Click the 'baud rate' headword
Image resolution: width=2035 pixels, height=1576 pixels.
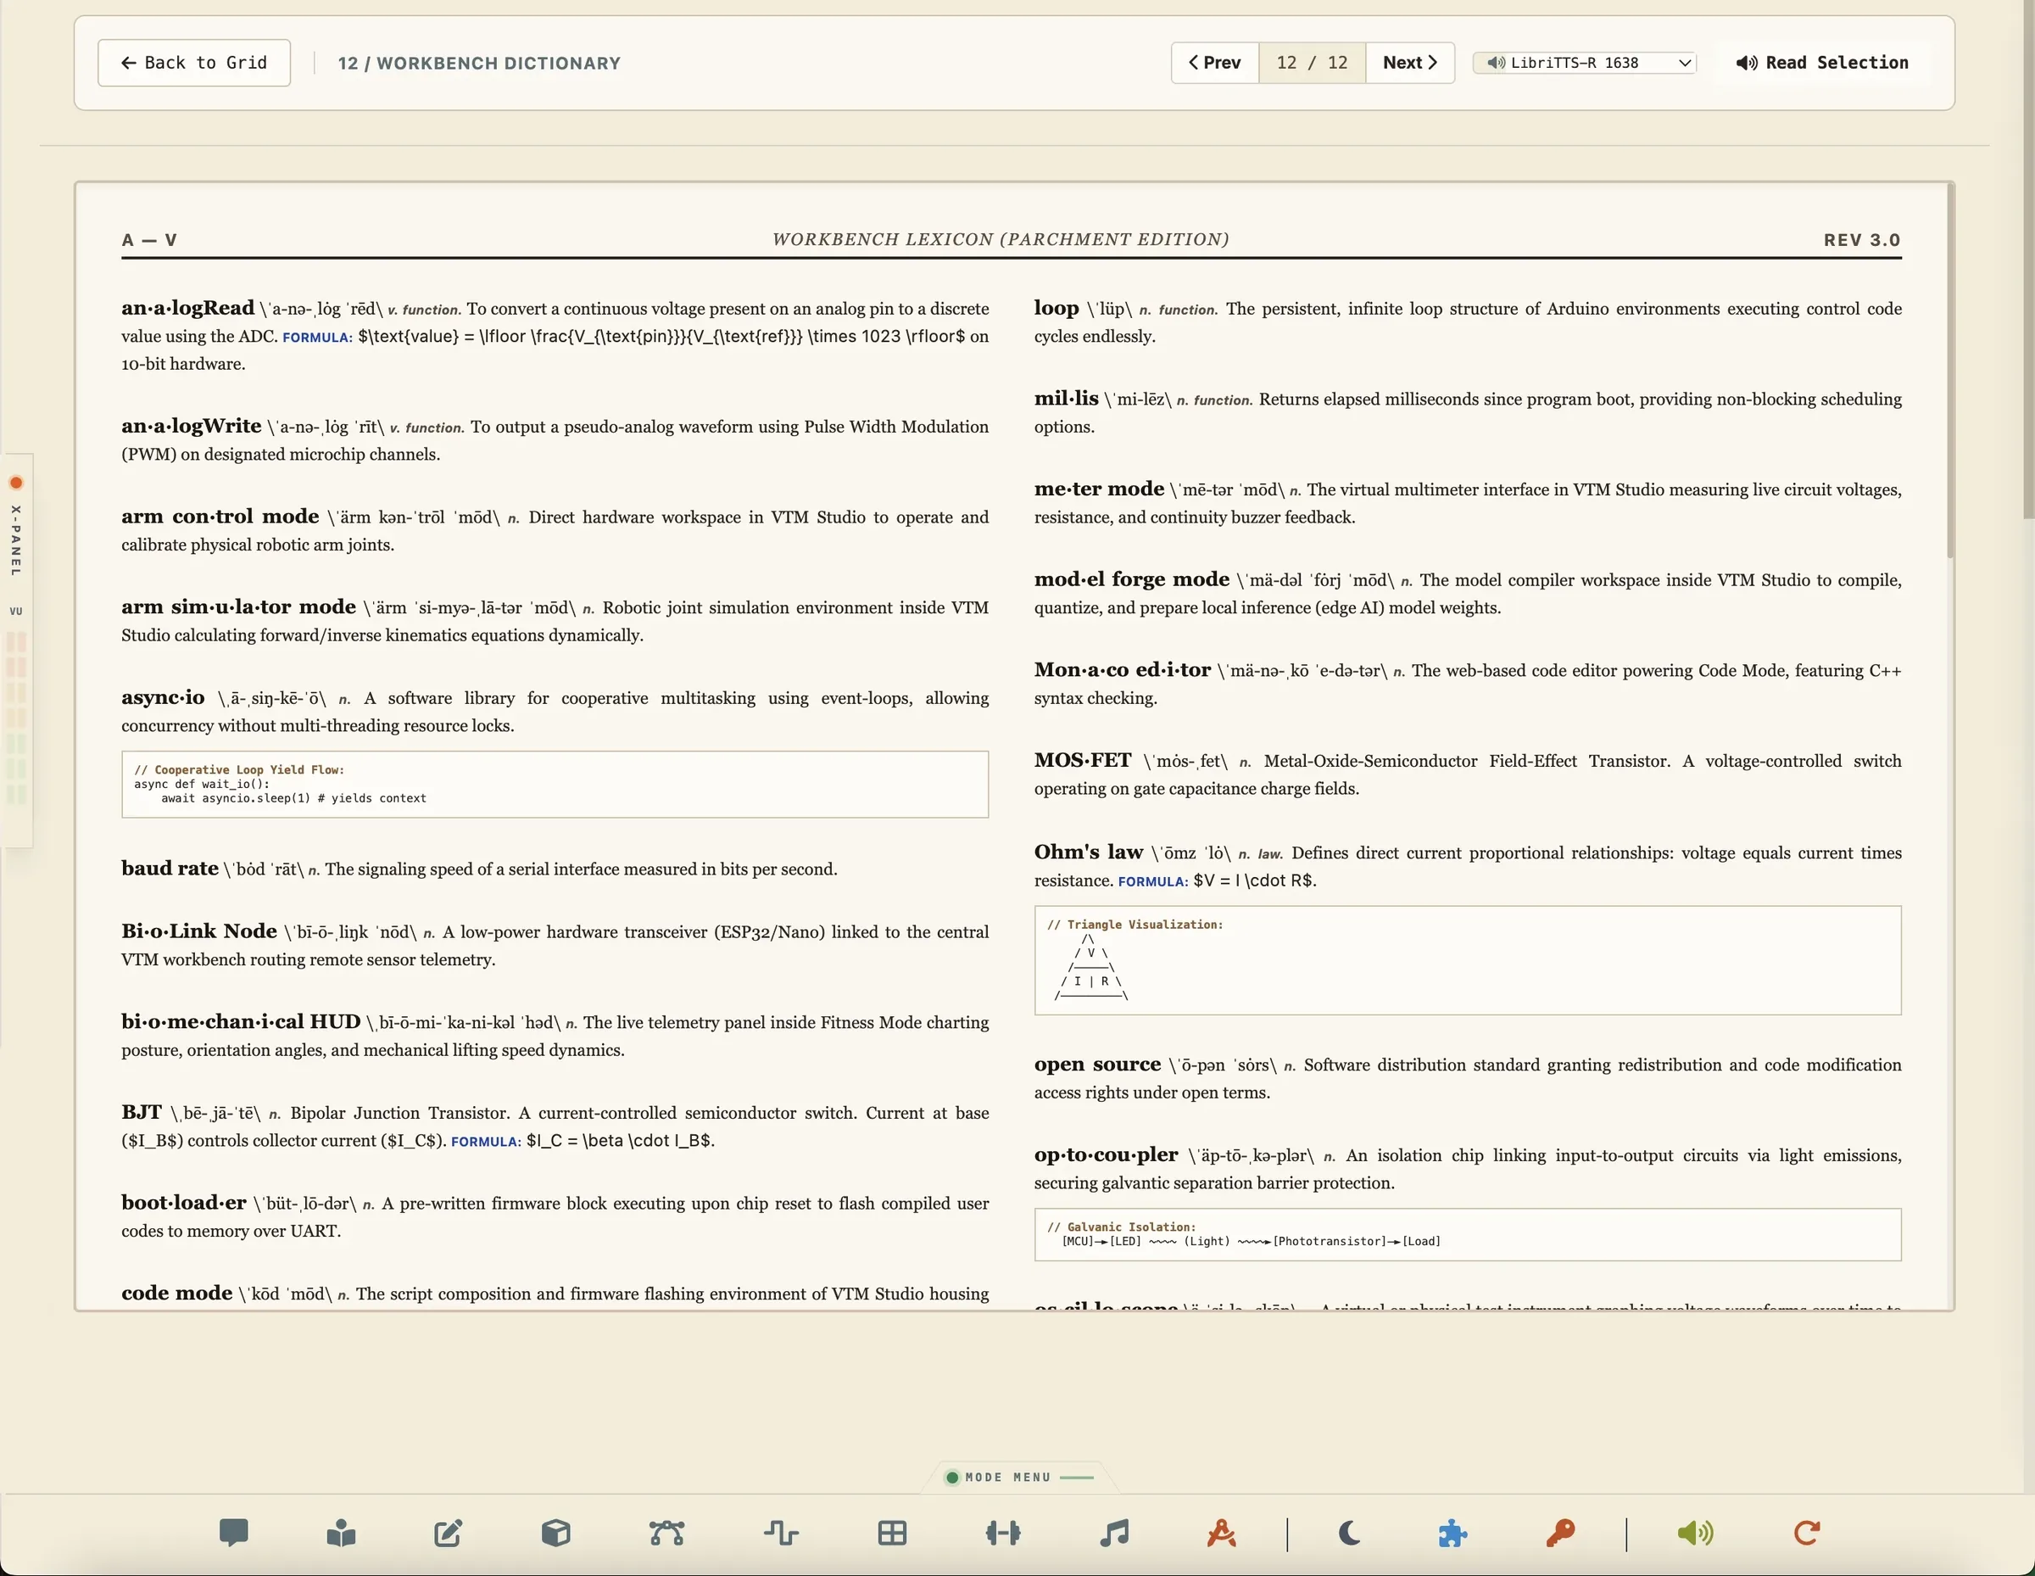point(170,868)
